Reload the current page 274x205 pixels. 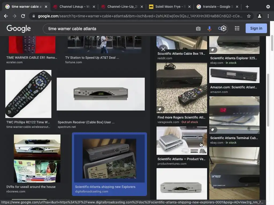tap(23, 16)
